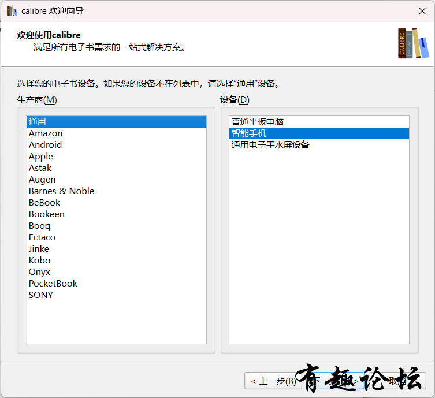
Task: Select Astak manufacturer
Action: click(116, 168)
